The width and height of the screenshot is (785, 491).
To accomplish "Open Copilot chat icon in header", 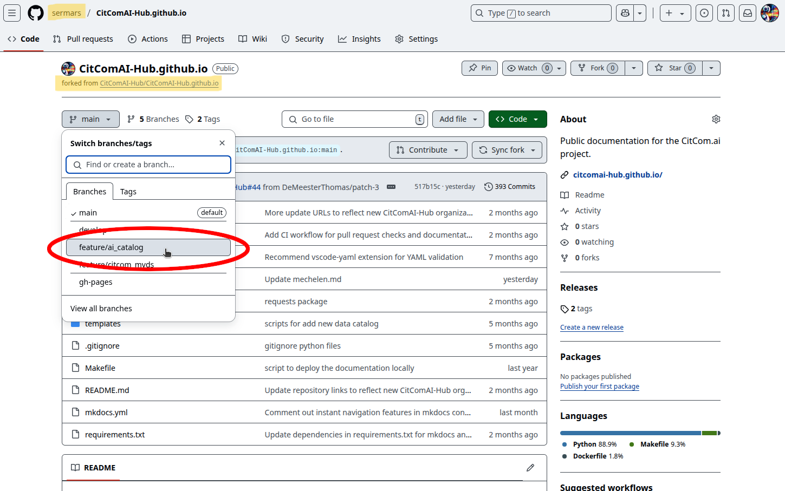I will (625, 13).
